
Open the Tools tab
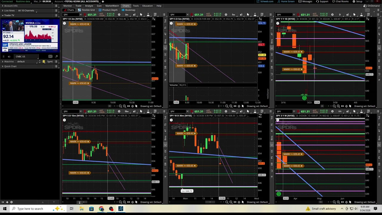pyautogui.click(x=136, y=6)
